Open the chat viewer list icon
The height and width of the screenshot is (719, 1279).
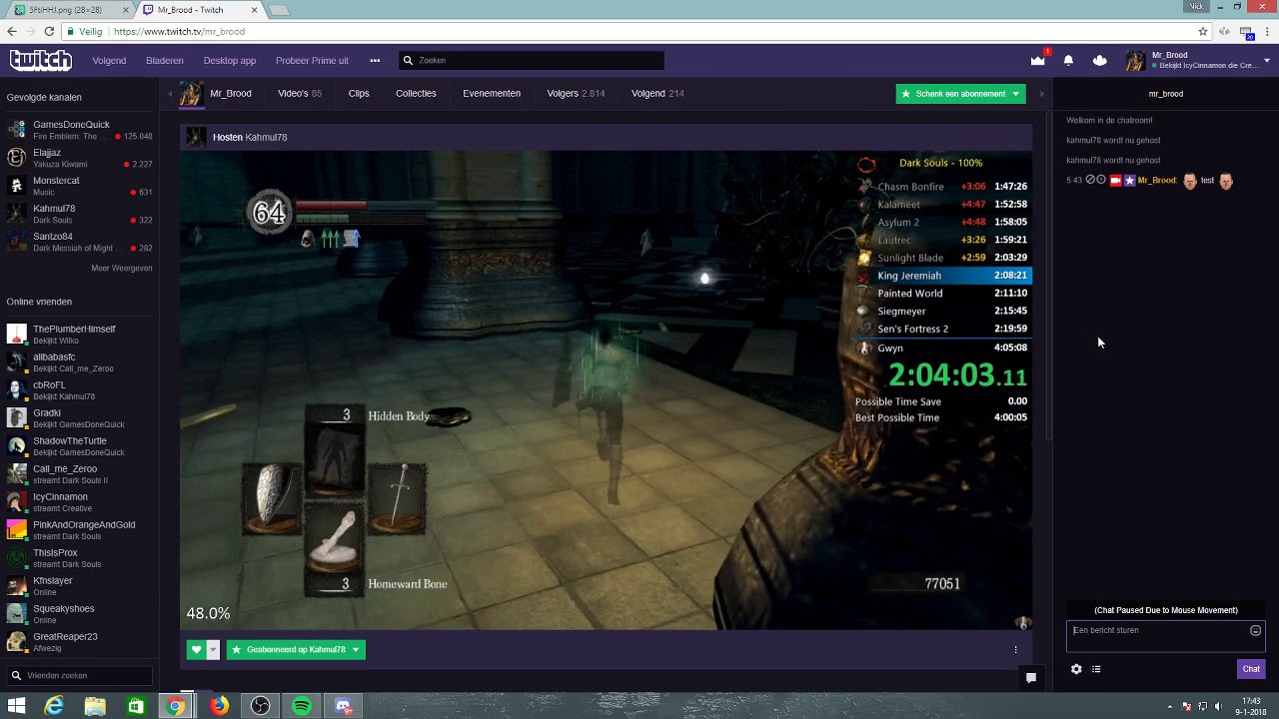pos(1096,669)
